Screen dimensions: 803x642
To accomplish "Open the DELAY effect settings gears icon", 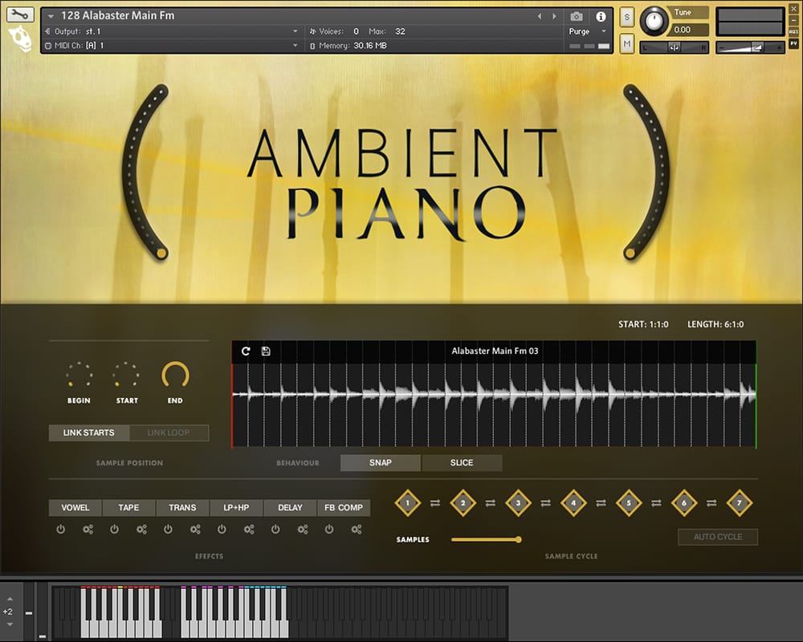I will [x=303, y=530].
